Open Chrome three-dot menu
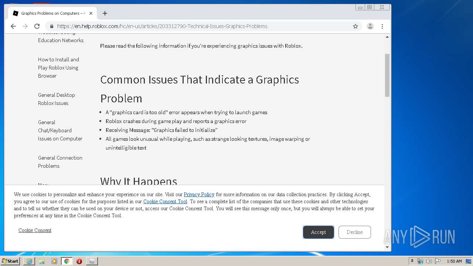This screenshot has width=473, height=266. [382, 26]
